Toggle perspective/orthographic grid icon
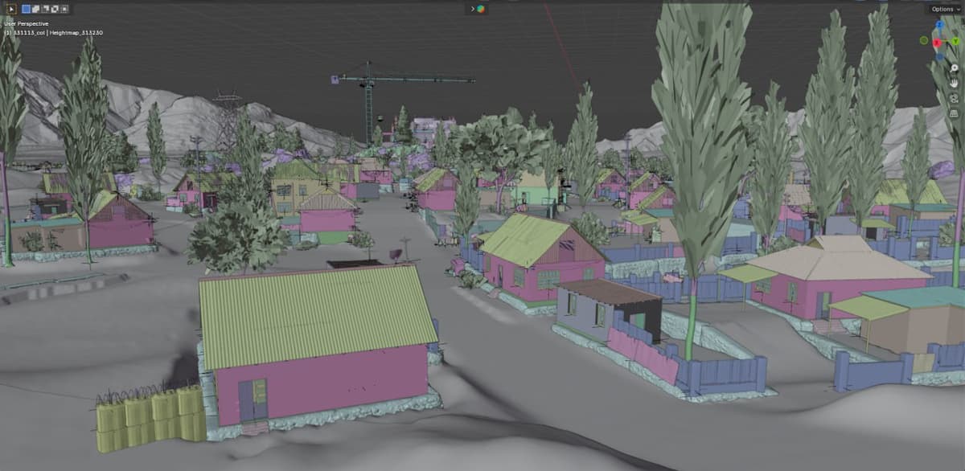Image resolution: width=965 pixels, height=471 pixels. pos(954,113)
